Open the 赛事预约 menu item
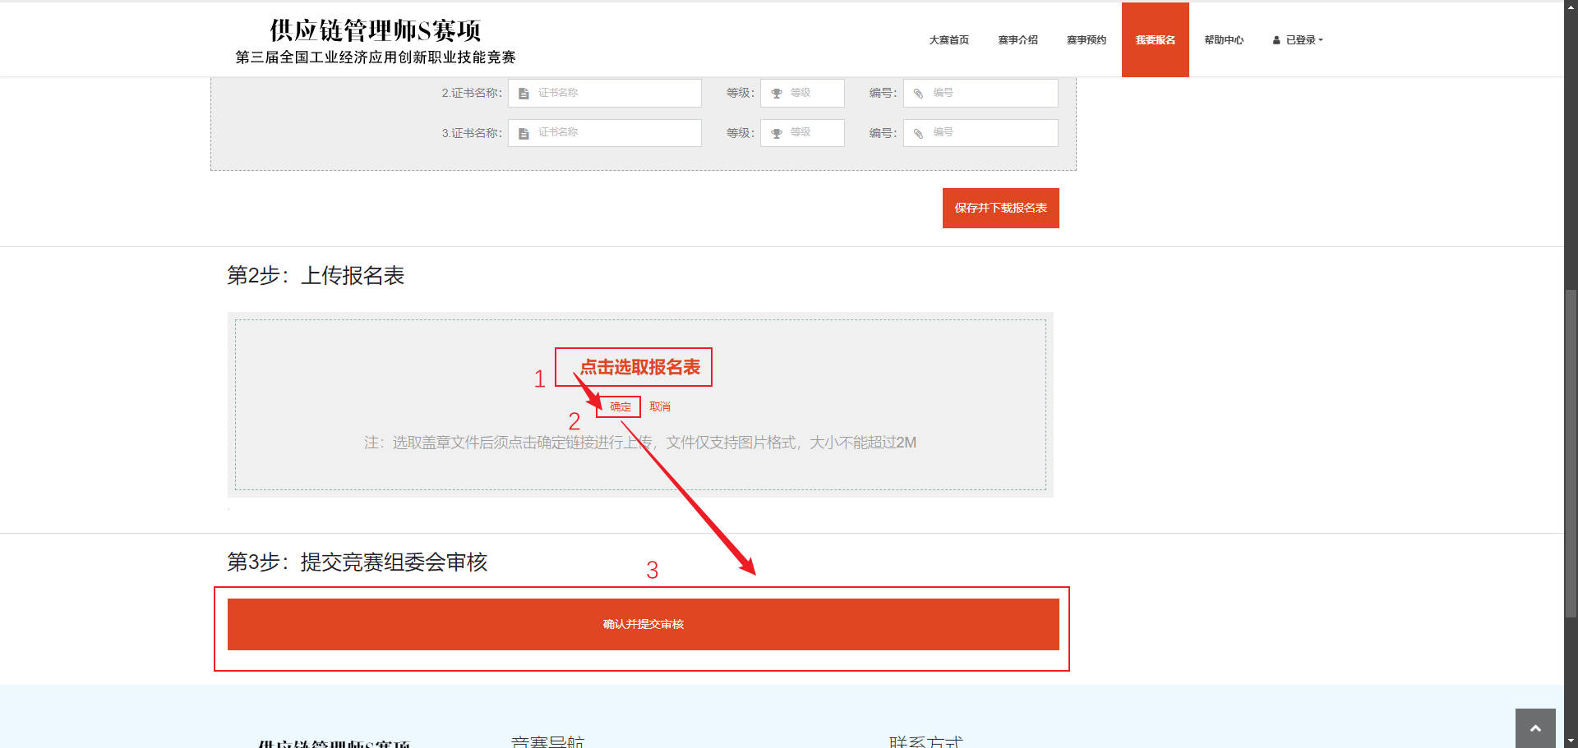 tap(1086, 39)
